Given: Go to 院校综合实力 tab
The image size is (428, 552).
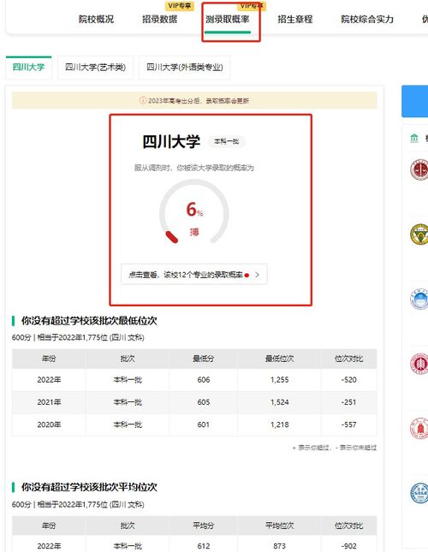Looking at the screenshot, I should coord(367,19).
